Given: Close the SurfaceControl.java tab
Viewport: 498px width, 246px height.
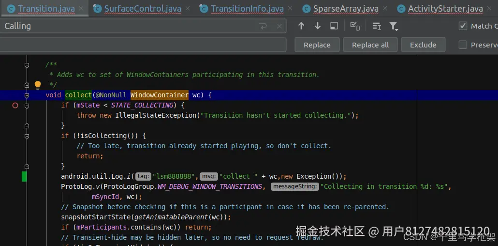Looking at the screenshot, I should tap(188, 9).
